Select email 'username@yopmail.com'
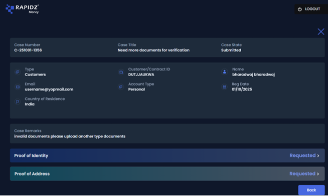Viewport: 328px width, 196px height. (49, 89)
